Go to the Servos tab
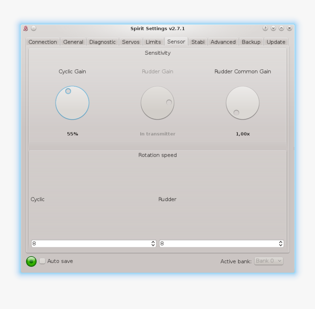This screenshot has width=315, height=309. pos(131,42)
